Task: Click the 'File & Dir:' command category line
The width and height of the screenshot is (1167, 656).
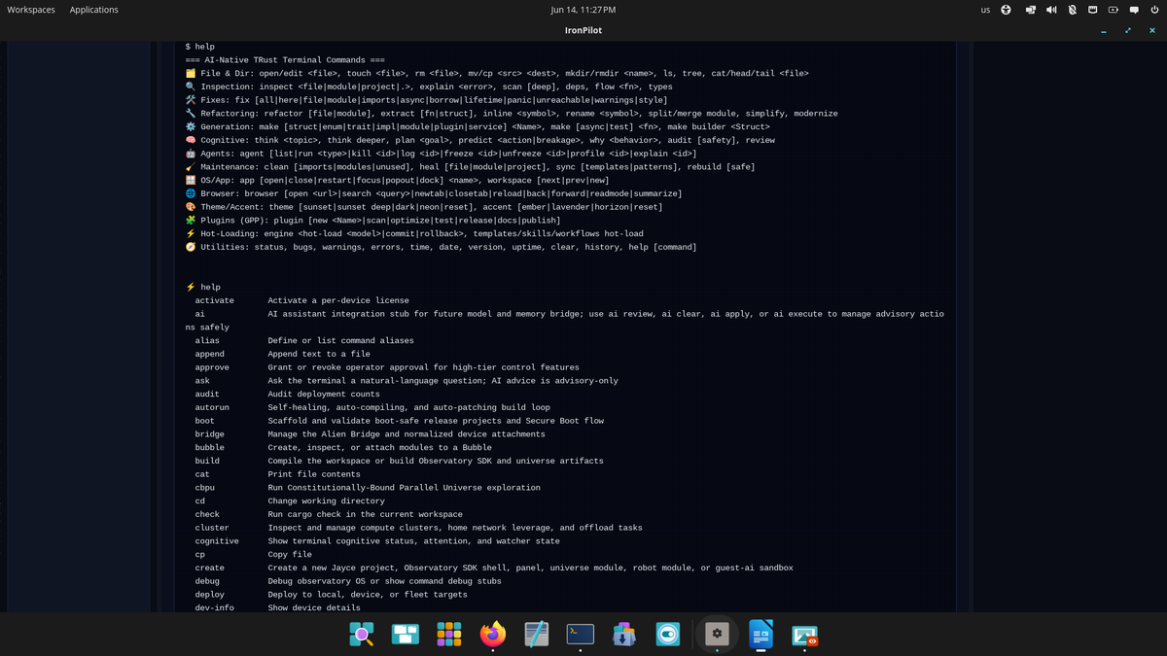Action: pos(497,73)
